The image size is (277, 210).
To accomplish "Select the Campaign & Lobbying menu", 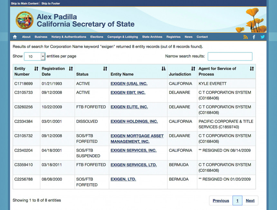I will [x=122, y=37].
